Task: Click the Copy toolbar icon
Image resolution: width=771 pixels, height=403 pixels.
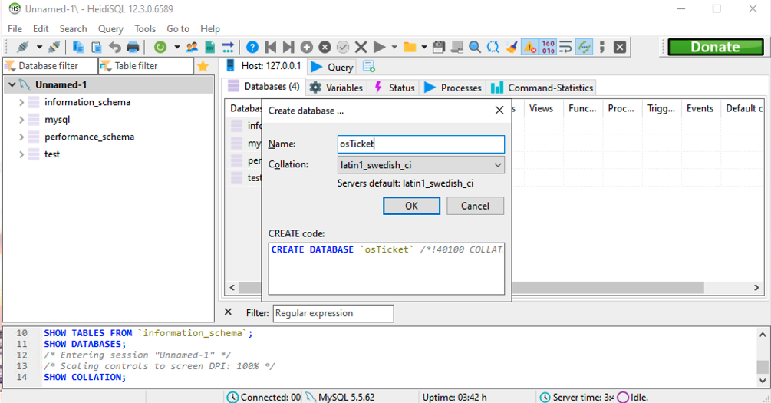Action: pyautogui.click(x=78, y=48)
